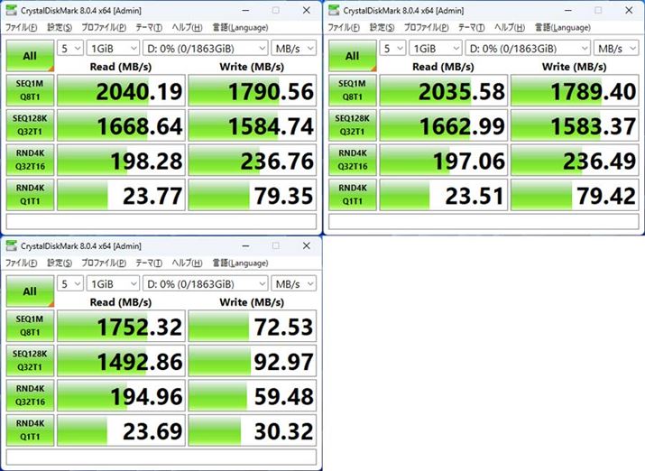Start RND4K Q1T1 test in top-right window
Viewport: 645px width, 471px height.
[x=353, y=195]
